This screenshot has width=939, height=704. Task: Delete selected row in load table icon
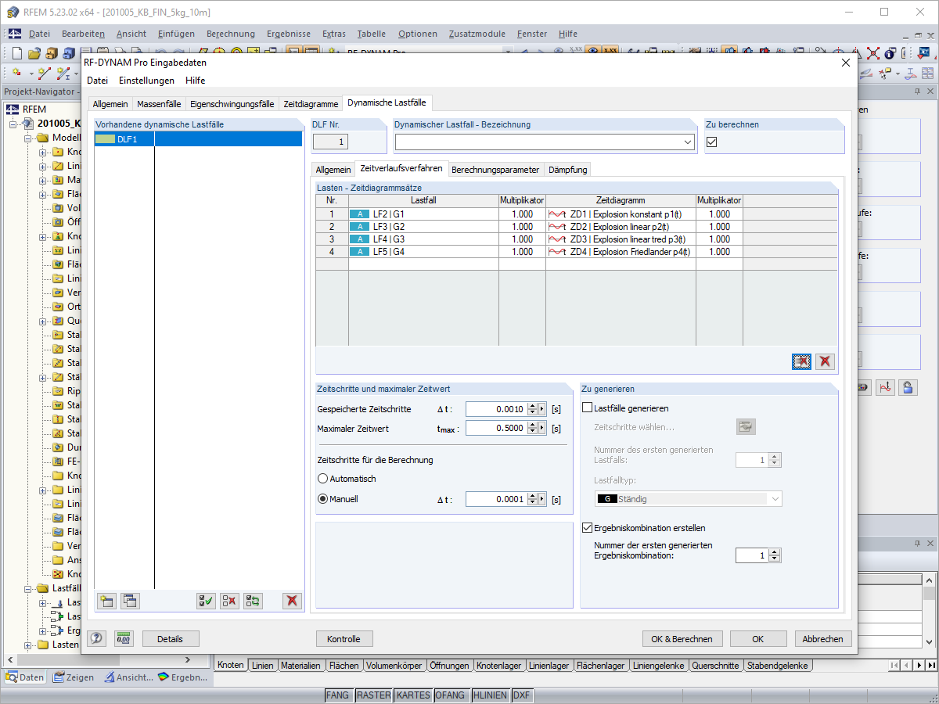[x=801, y=361]
